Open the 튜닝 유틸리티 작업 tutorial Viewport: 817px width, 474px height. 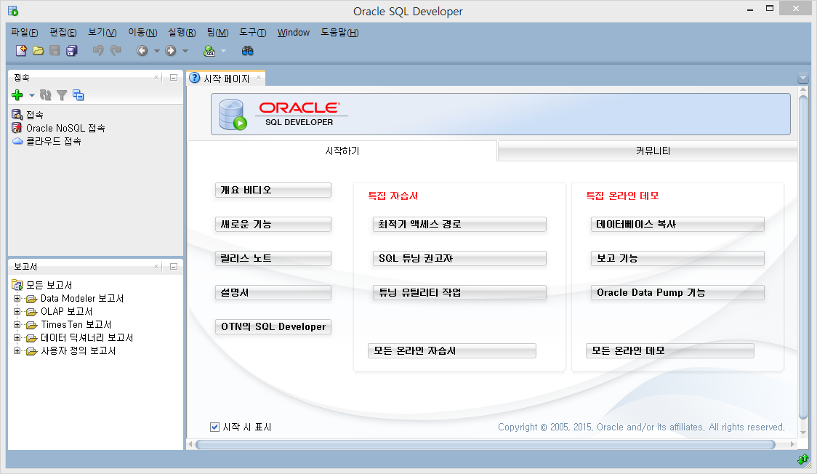(459, 293)
